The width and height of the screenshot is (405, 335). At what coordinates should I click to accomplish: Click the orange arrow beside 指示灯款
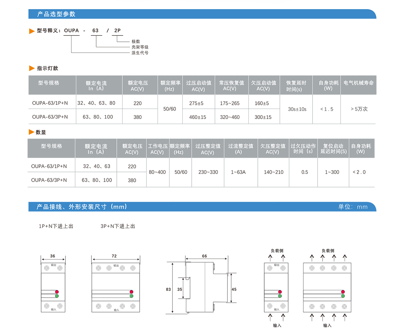(x=32, y=68)
